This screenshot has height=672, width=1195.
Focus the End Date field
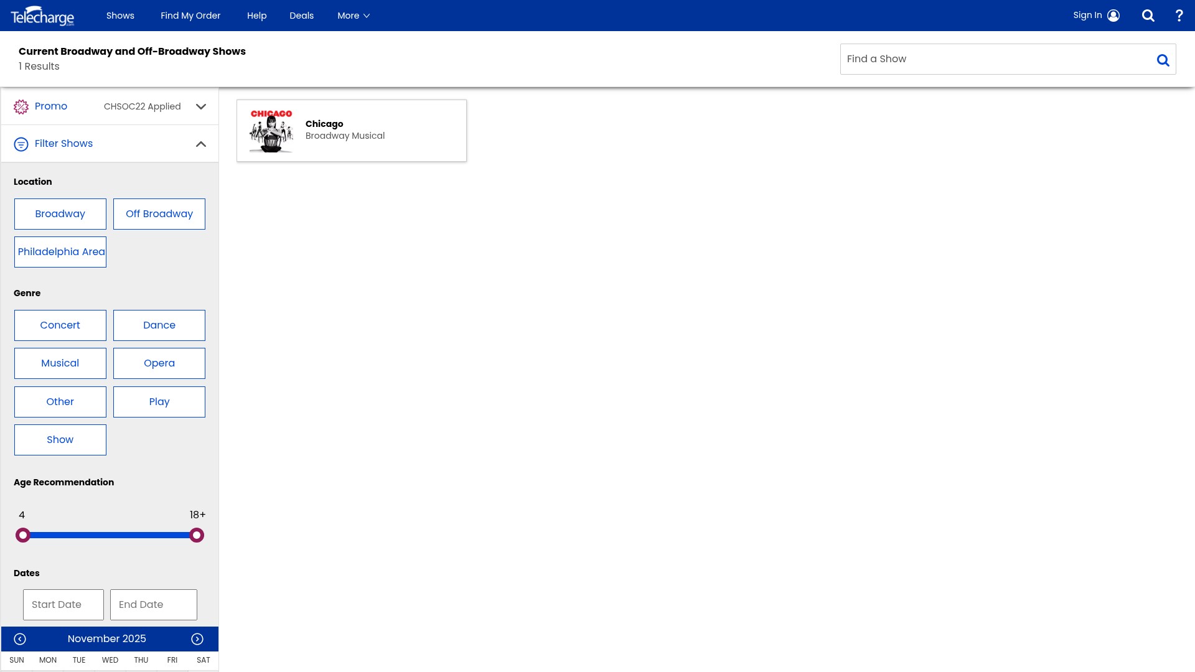(x=154, y=605)
